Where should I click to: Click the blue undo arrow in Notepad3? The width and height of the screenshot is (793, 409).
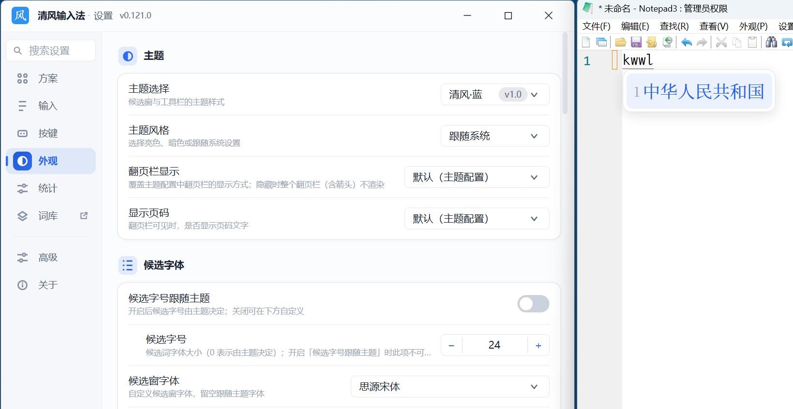(x=686, y=42)
